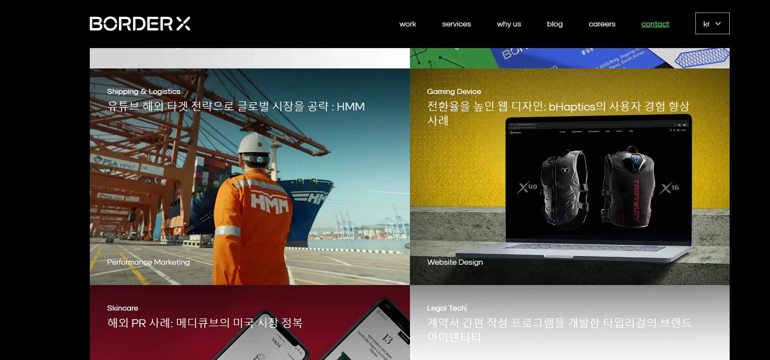This screenshot has width=770, height=360.
Task: Click the Shipping & Logistics label
Action: tap(144, 91)
